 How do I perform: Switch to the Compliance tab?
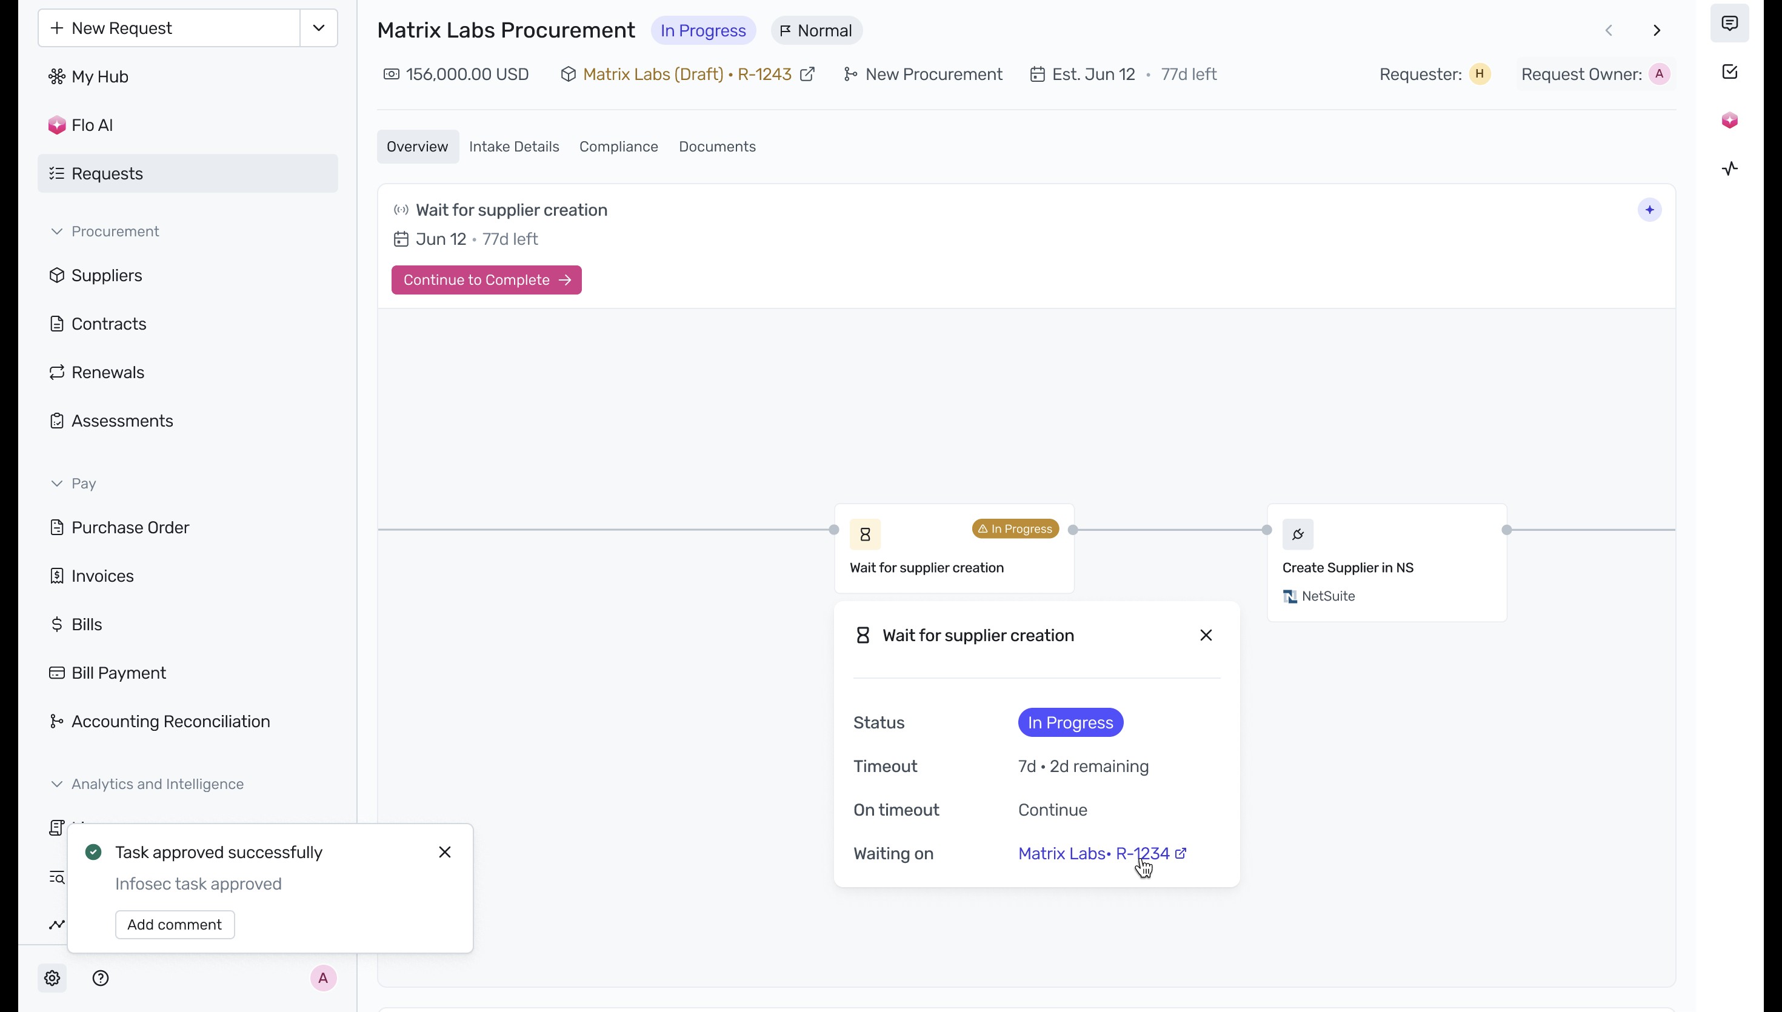[619, 147]
